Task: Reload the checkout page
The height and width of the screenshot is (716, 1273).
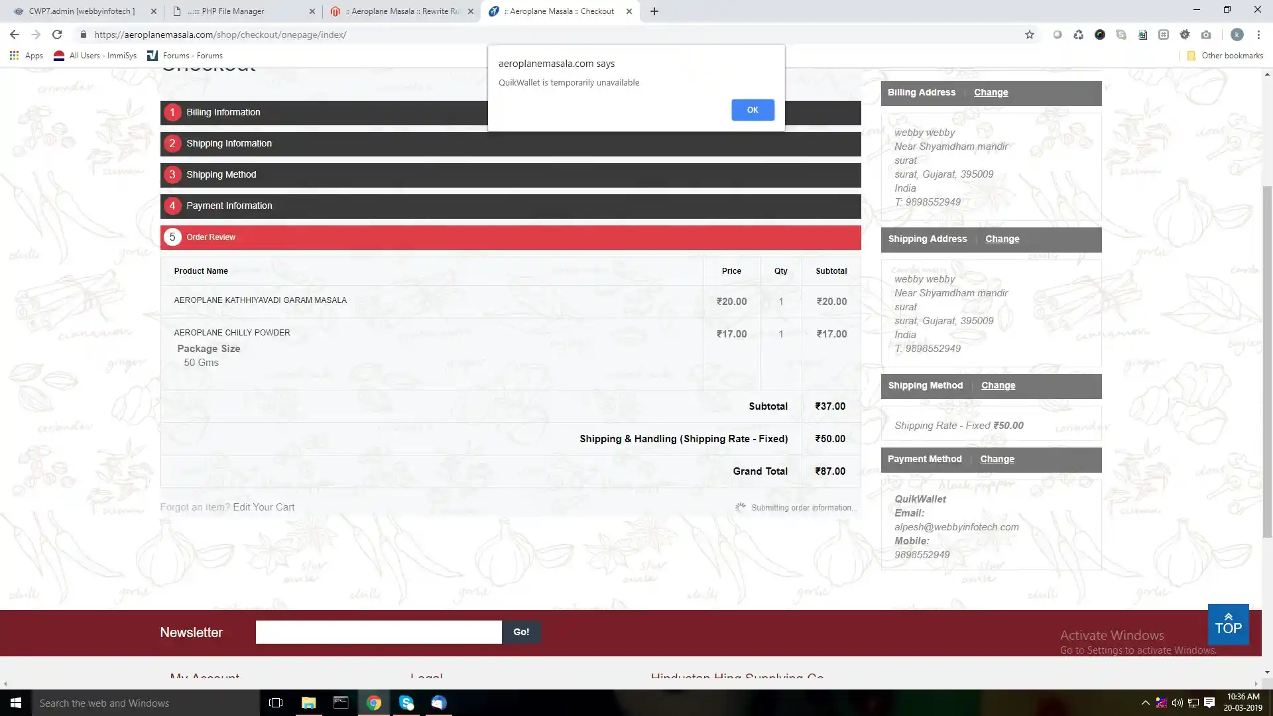Action: tap(57, 34)
